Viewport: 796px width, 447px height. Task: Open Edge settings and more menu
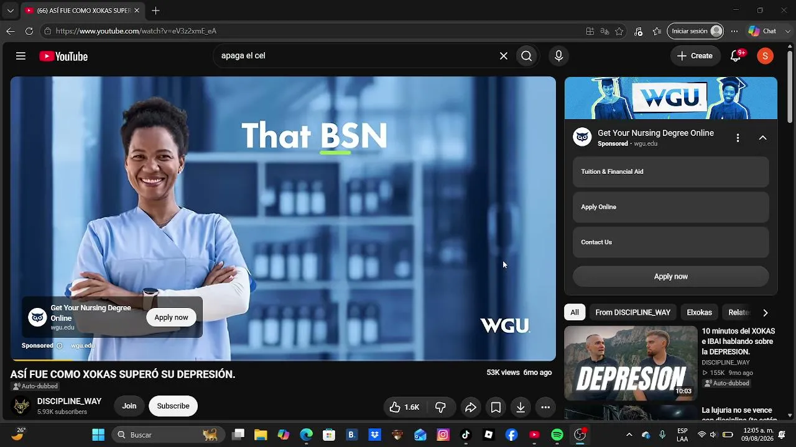(x=734, y=31)
